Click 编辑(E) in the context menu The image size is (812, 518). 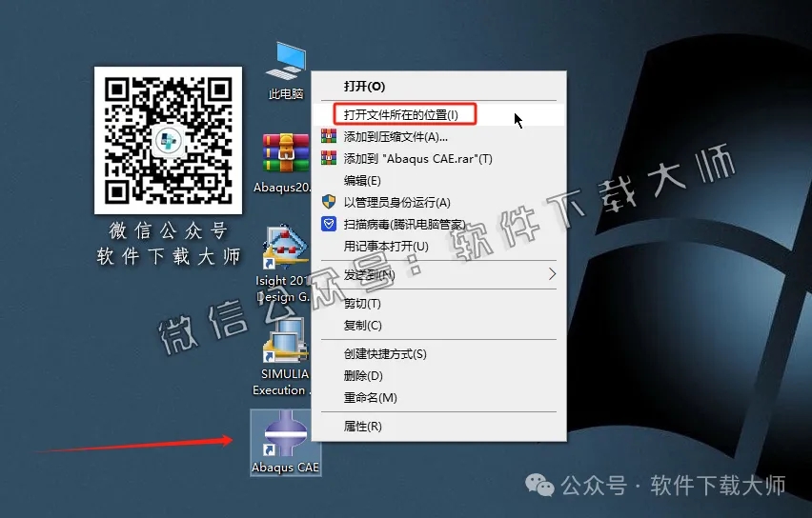pos(438,180)
